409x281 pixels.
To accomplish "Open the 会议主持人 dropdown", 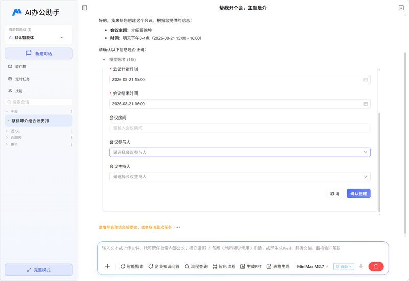I will point(240,176).
